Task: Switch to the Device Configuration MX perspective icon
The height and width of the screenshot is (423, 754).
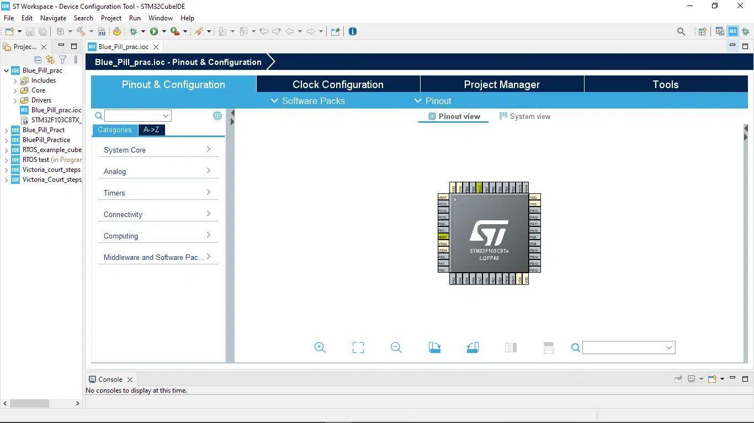Action: coord(732,31)
